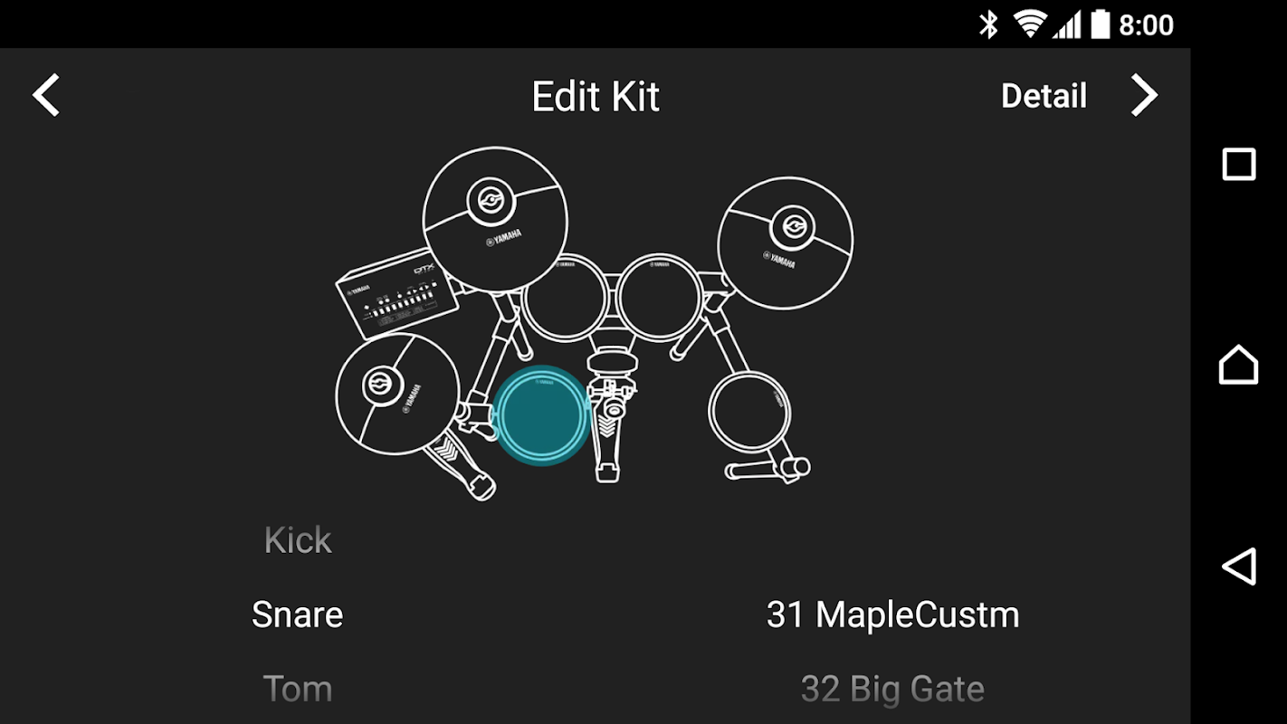Pick the 32 Big Gate sound
Viewport: 1287px width, 724px height.
(x=892, y=689)
